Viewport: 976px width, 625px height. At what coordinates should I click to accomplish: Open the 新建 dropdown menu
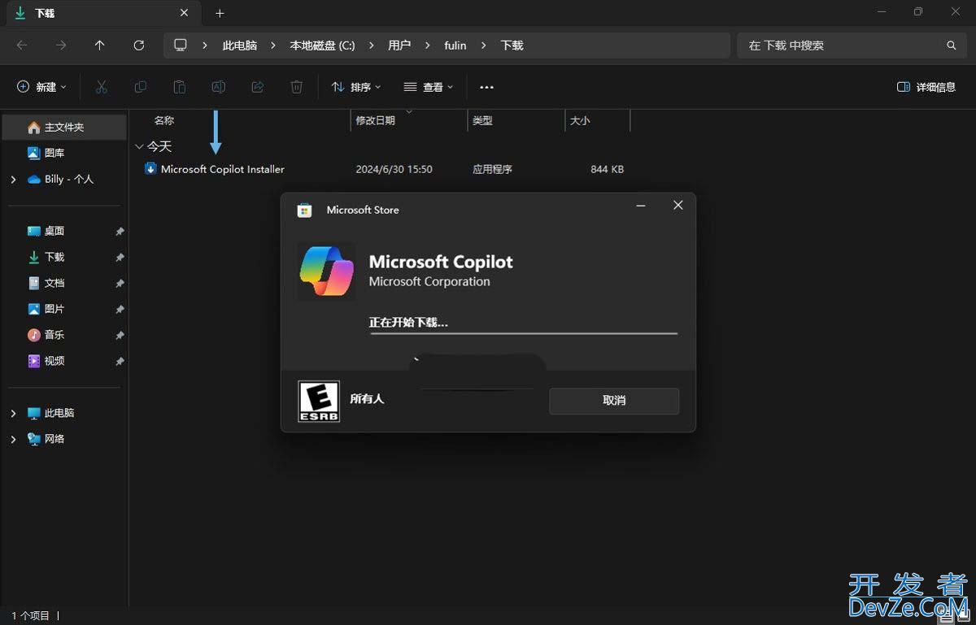pos(41,87)
